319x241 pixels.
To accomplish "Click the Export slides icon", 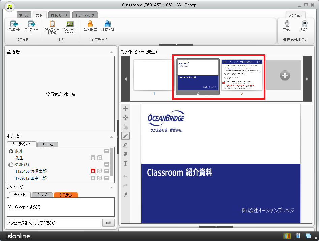I will point(31,27).
